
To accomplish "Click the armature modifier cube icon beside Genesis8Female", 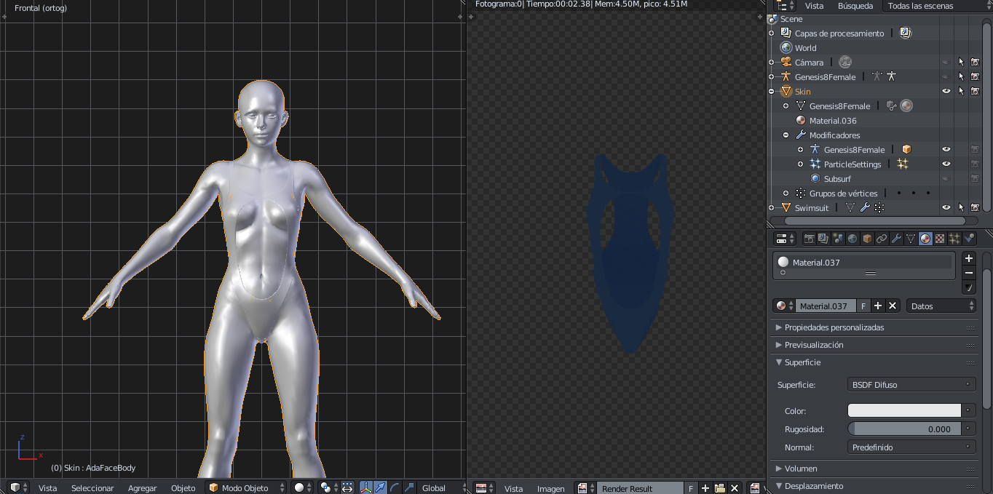I will pyautogui.click(x=906, y=150).
